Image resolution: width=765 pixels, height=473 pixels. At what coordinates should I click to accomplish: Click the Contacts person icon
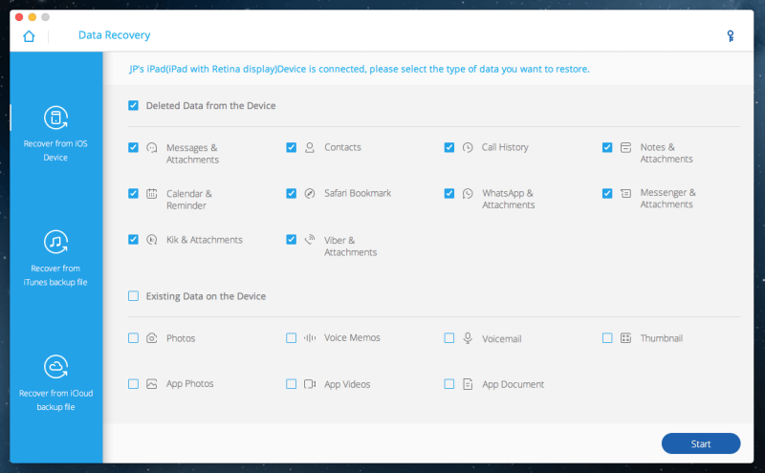point(310,147)
